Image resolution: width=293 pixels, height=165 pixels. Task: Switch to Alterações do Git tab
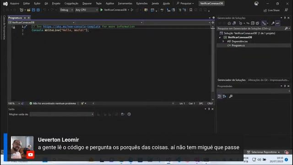click(268, 80)
